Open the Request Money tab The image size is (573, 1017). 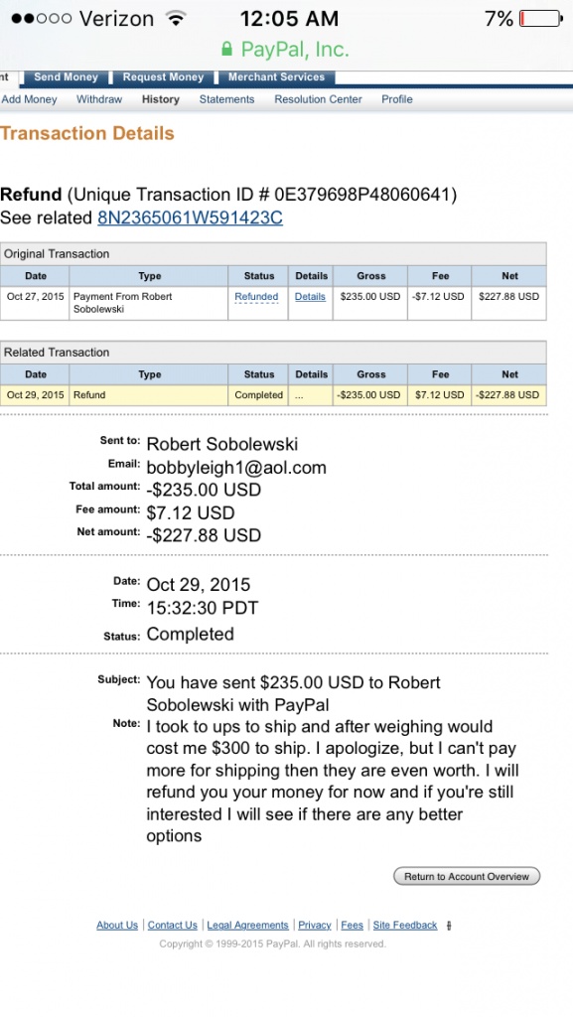click(163, 77)
